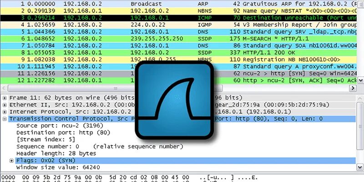Select packet 3 ICMP Destination unreachable row
Viewport: 364px width, 182px height.
178,18
